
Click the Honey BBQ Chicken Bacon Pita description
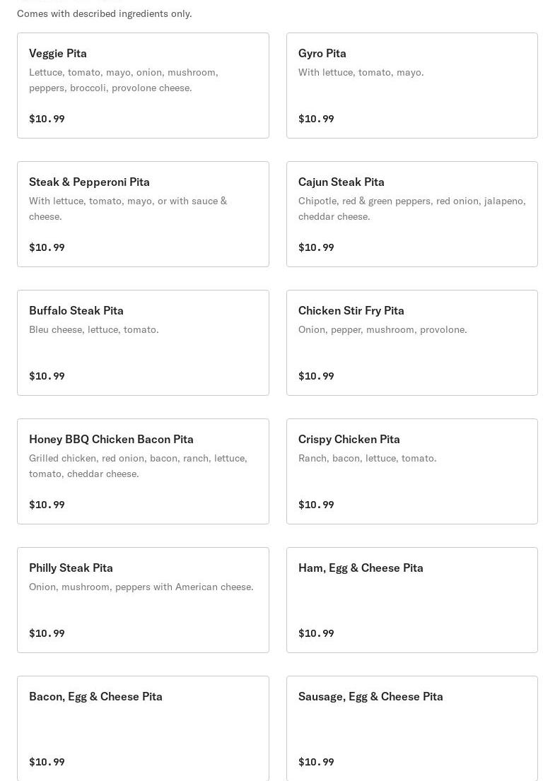(138, 466)
